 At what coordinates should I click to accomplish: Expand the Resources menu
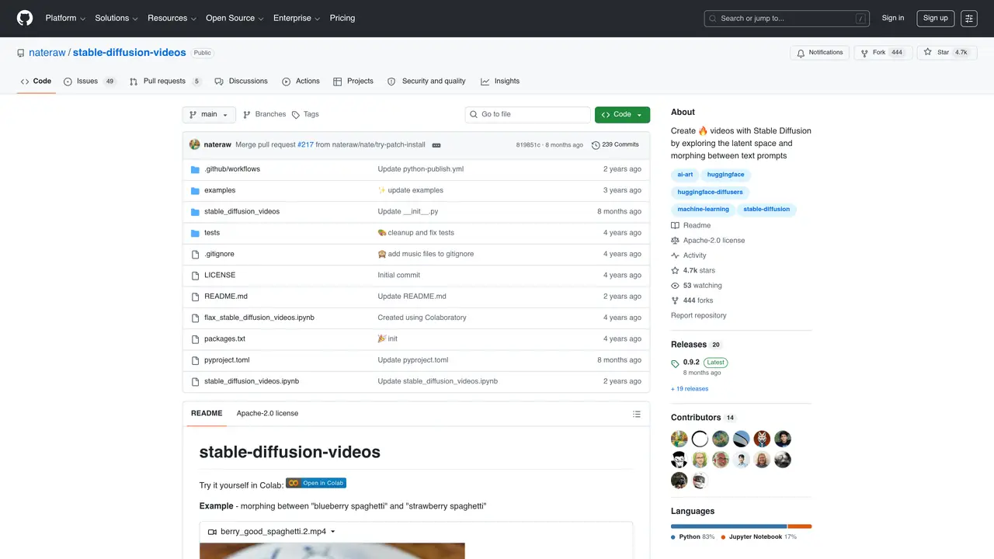point(172,18)
